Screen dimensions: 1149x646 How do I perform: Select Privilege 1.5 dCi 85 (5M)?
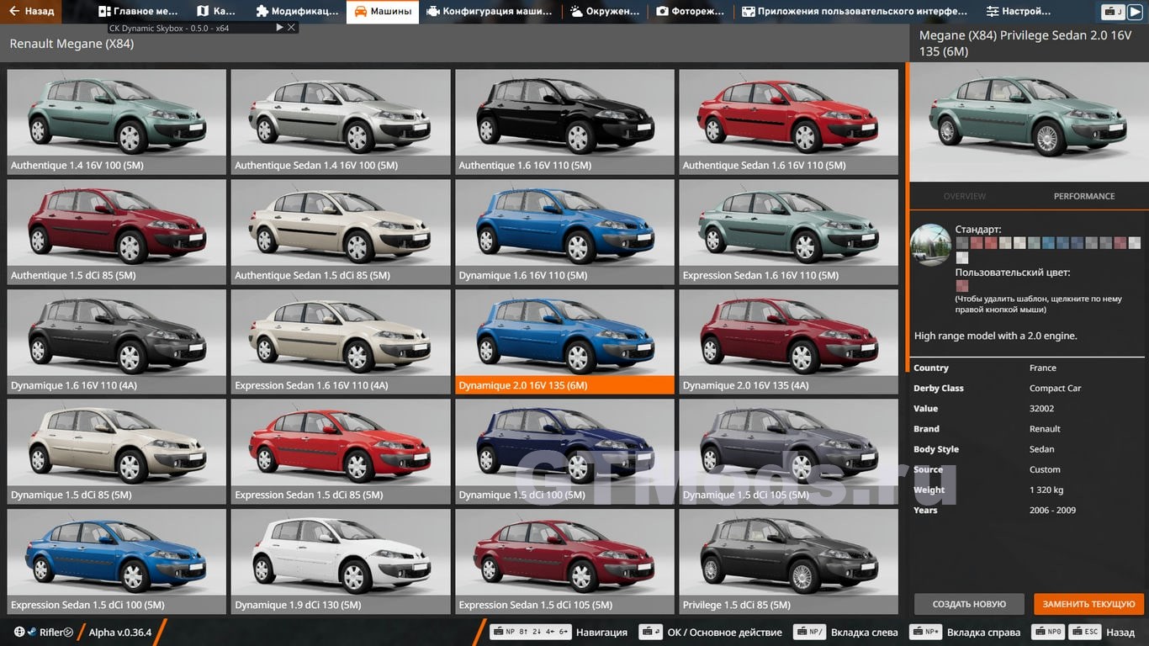[789, 561]
